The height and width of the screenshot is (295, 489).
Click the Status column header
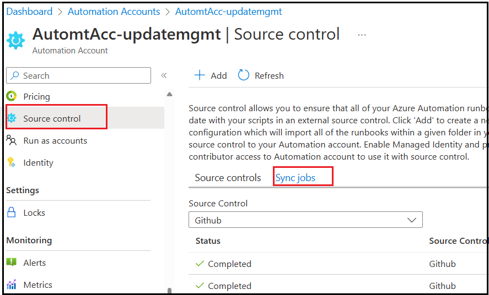click(208, 241)
